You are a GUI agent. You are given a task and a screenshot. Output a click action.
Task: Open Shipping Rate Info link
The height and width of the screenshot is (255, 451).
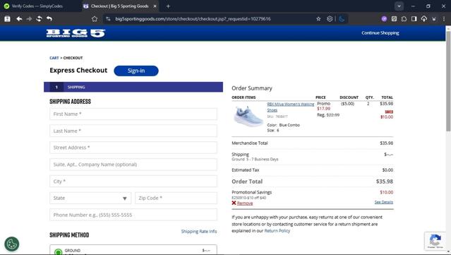(x=199, y=232)
